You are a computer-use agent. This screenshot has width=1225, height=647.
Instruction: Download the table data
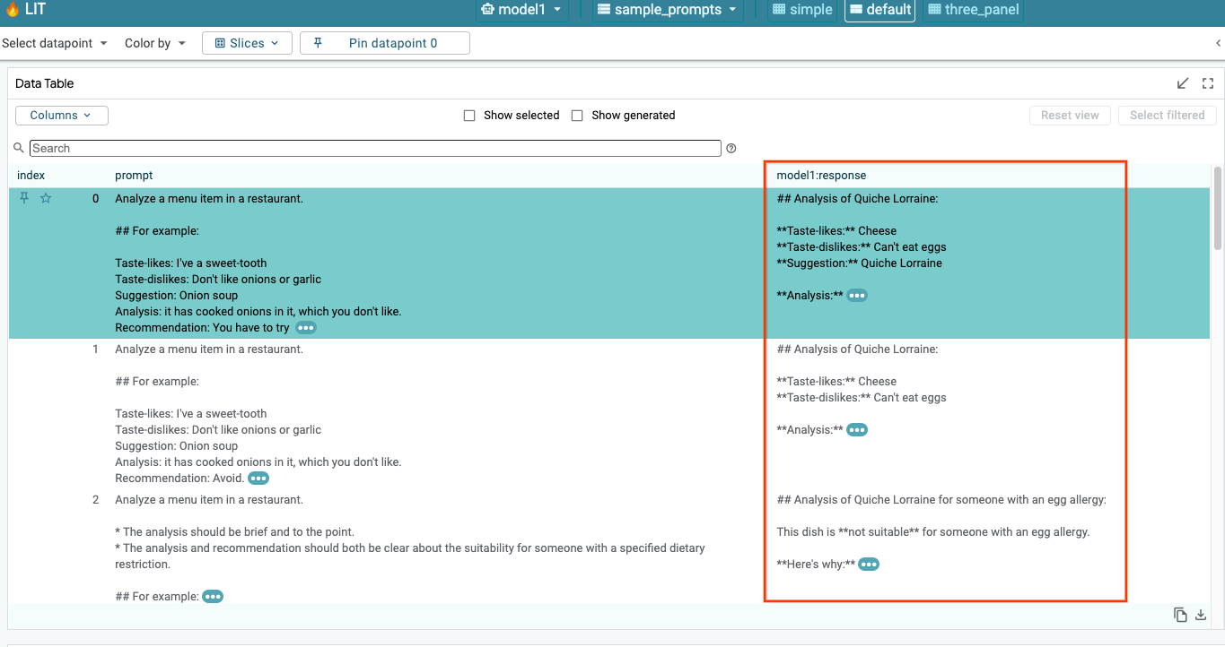(1201, 615)
